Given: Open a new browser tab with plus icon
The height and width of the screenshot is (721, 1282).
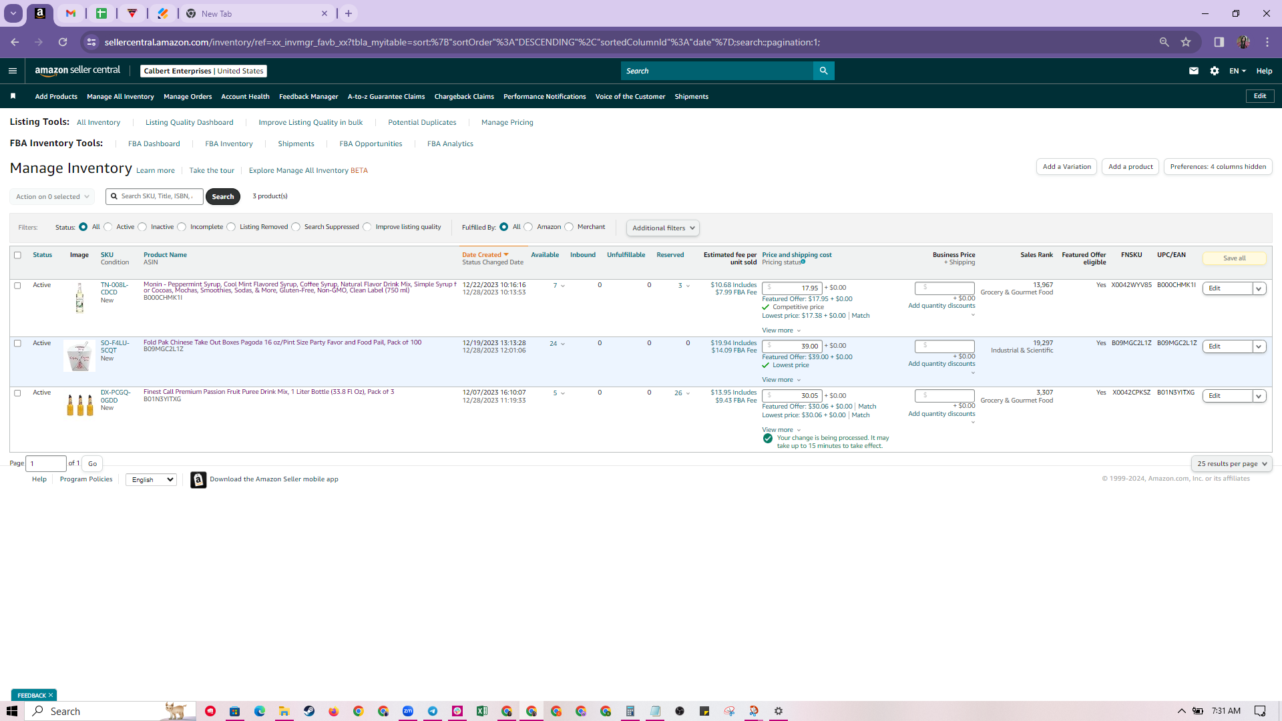Looking at the screenshot, I should (349, 13).
